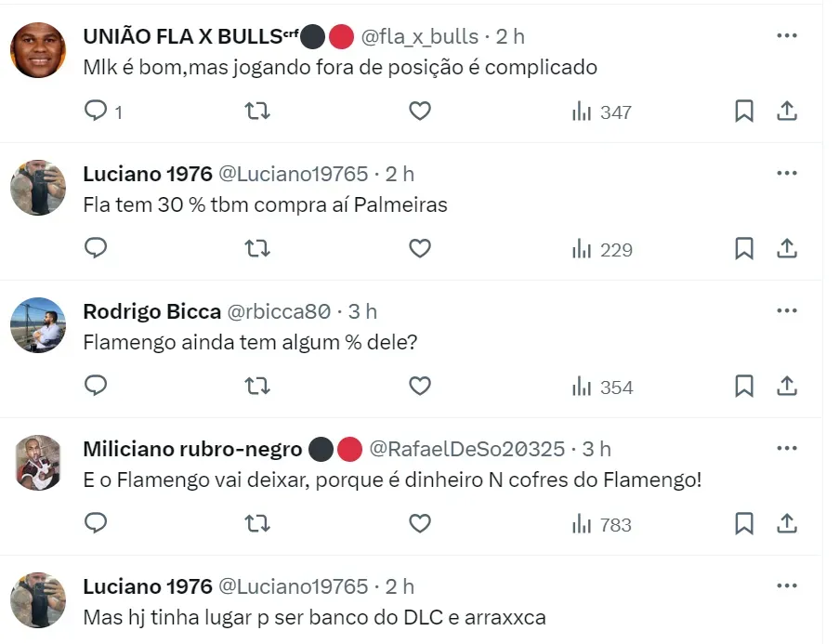Share Rodrigo Bicca's tweet
The width and height of the screenshot is (839, 644).
(787, 386)
